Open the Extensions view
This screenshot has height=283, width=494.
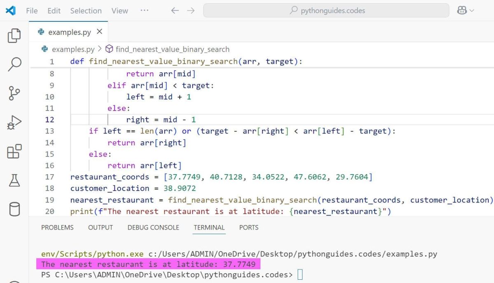(14, 152)
